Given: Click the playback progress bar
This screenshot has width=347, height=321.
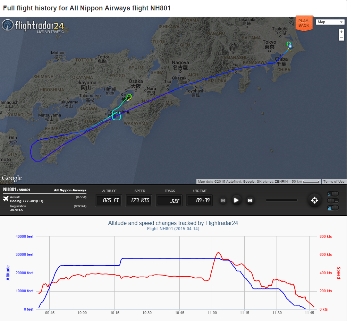Looking at the screenshot, I should (x=282, y=200).
